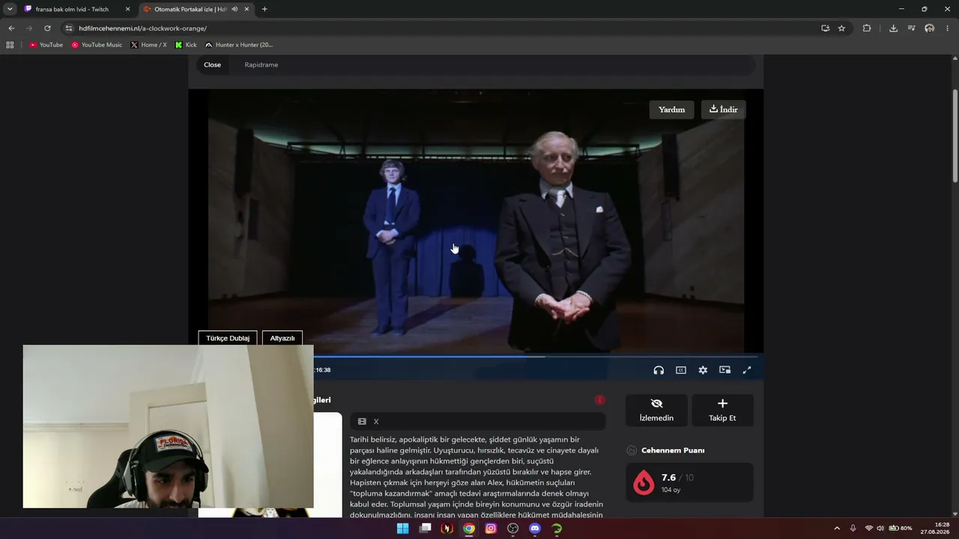Screen dimensions: 959x539
Task: Switch to the Rapidrame source tab
Action: pyautogui.click(x=261, y=64)
